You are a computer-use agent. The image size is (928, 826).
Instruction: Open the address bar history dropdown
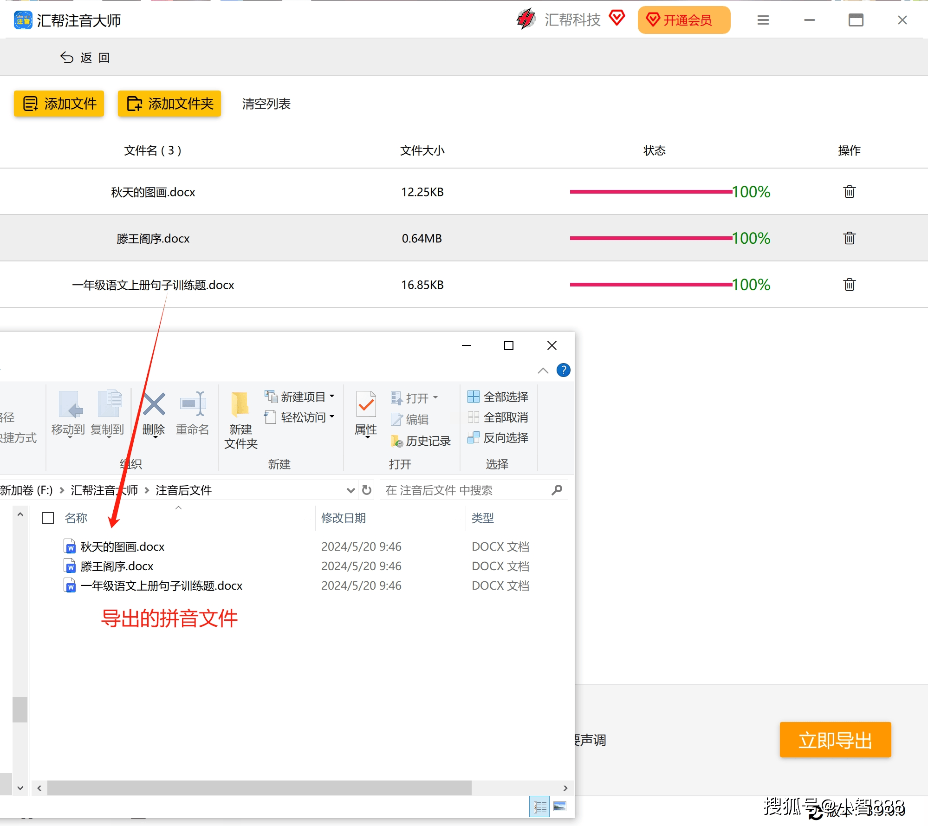tap(350, 490)
